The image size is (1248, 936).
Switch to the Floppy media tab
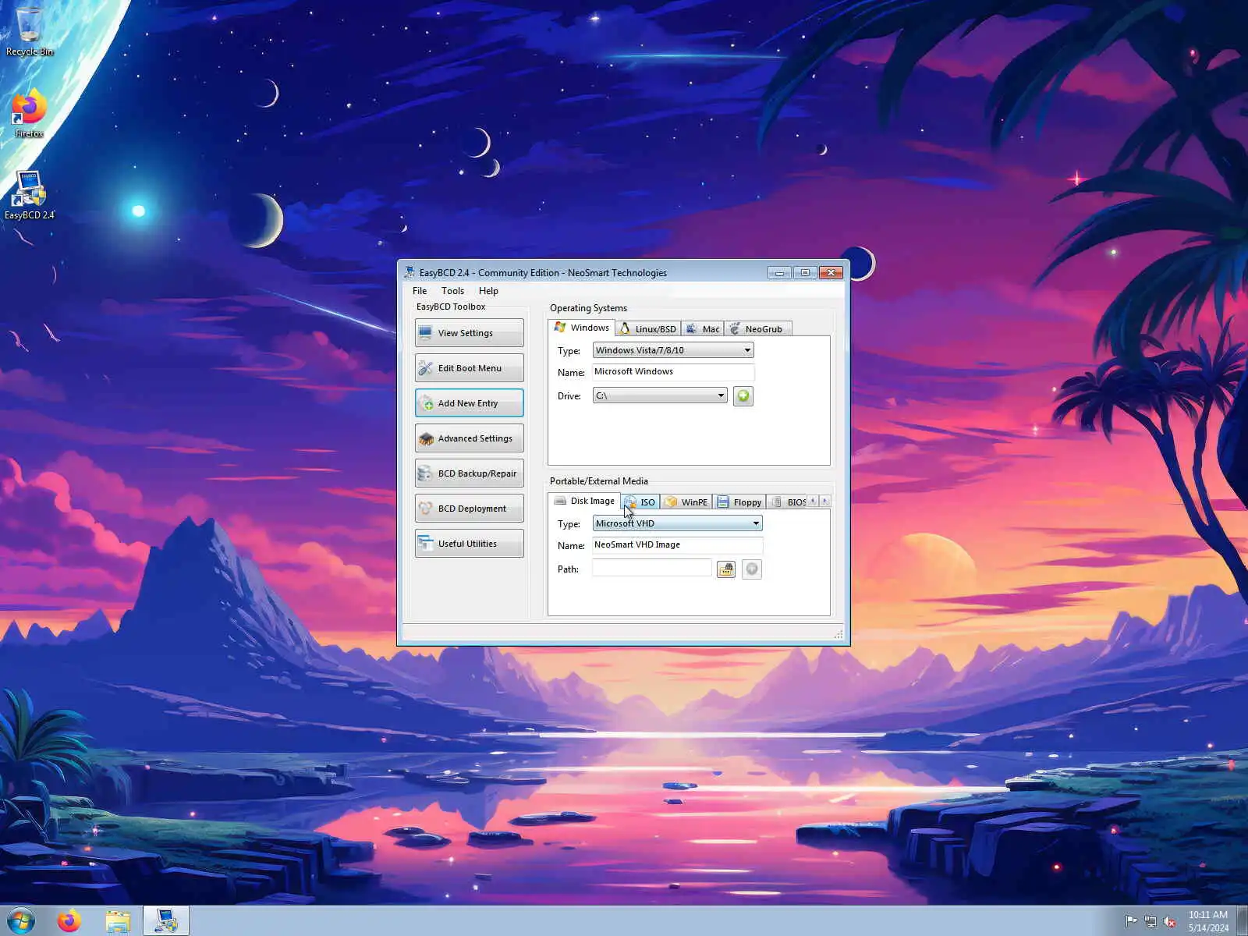739,502
